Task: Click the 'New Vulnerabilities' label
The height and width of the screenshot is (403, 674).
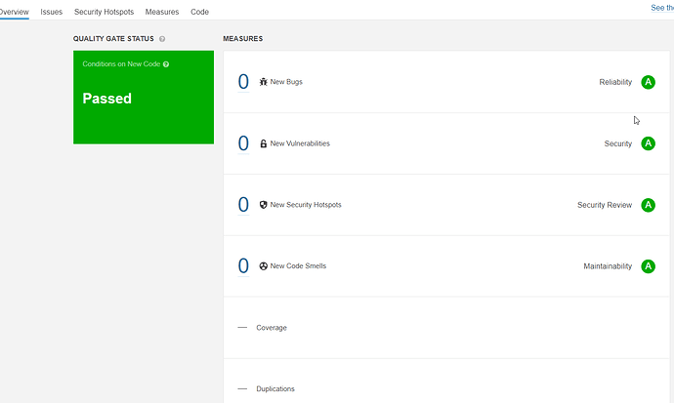Action: 300,143
